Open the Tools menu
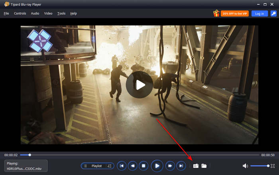Screen dimensions: 279x175 [61, 14]
